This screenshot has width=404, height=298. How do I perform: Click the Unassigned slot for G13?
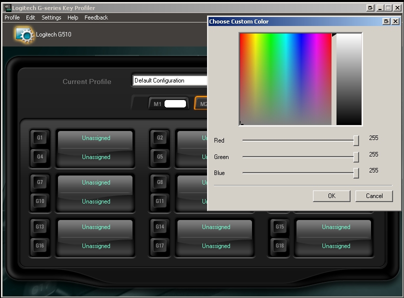[x=96, y=227]
